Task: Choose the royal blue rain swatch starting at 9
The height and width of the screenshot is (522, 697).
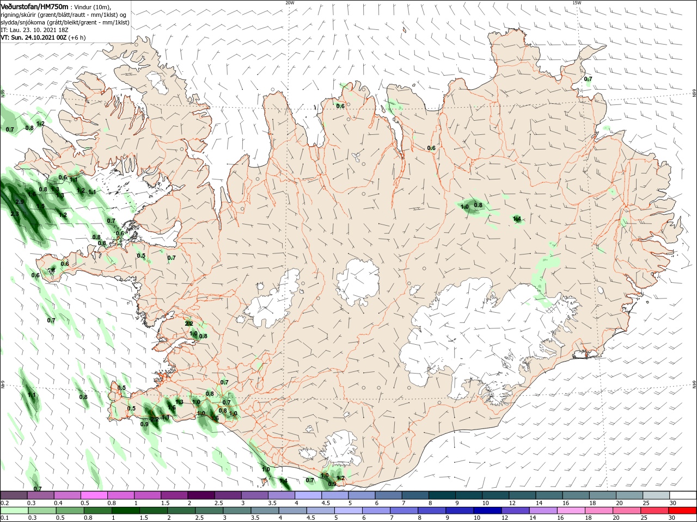Action: tap(460, 511)
